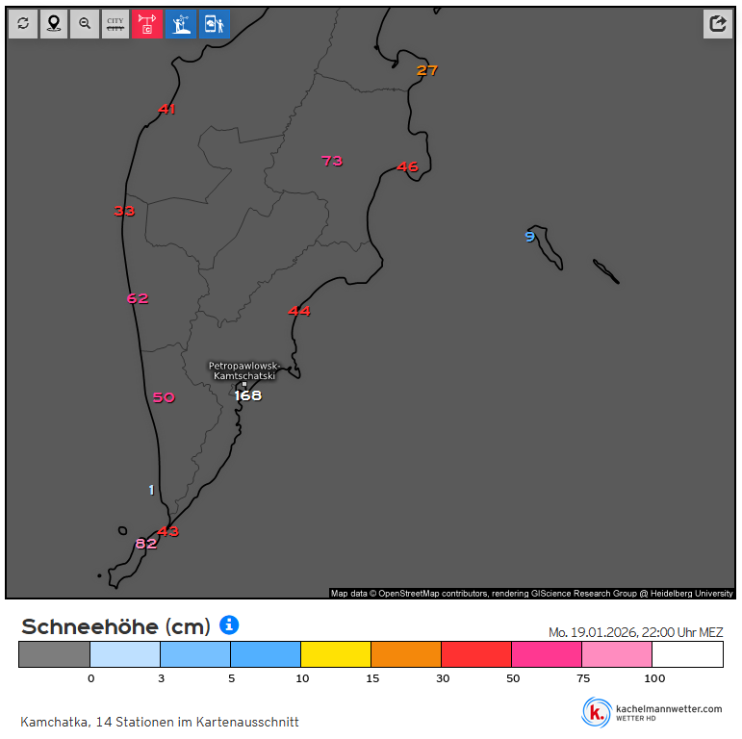742x739 pixels.
Task: Click the station value 82 near southern tip
Action: click(145, 544)
